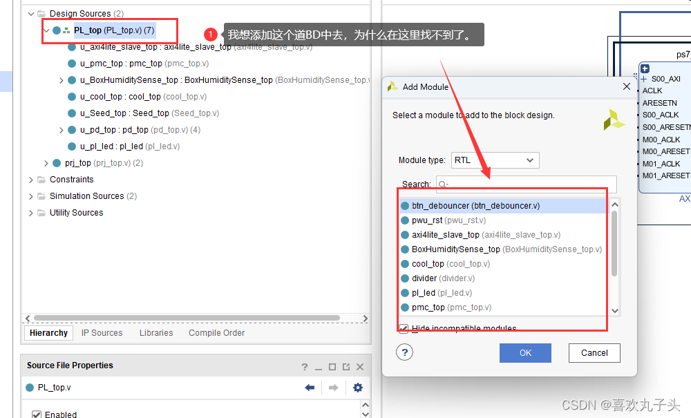The width and height of the screenshot is (691, 418).
Task: Switch to the IP Sources tab
Action: [x=101, y=332]
